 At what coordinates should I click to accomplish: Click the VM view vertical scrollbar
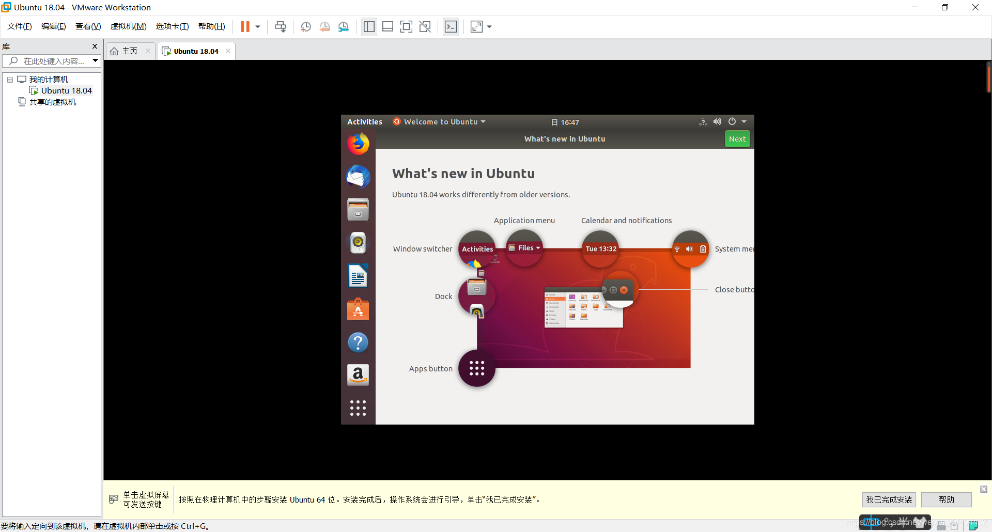coord(988,77)
